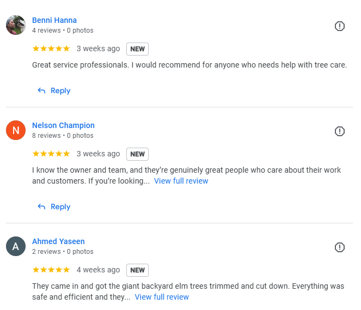Flag Ahmed Yaseen's review
This screenshot has width=361, height=310.
point(340,247)
